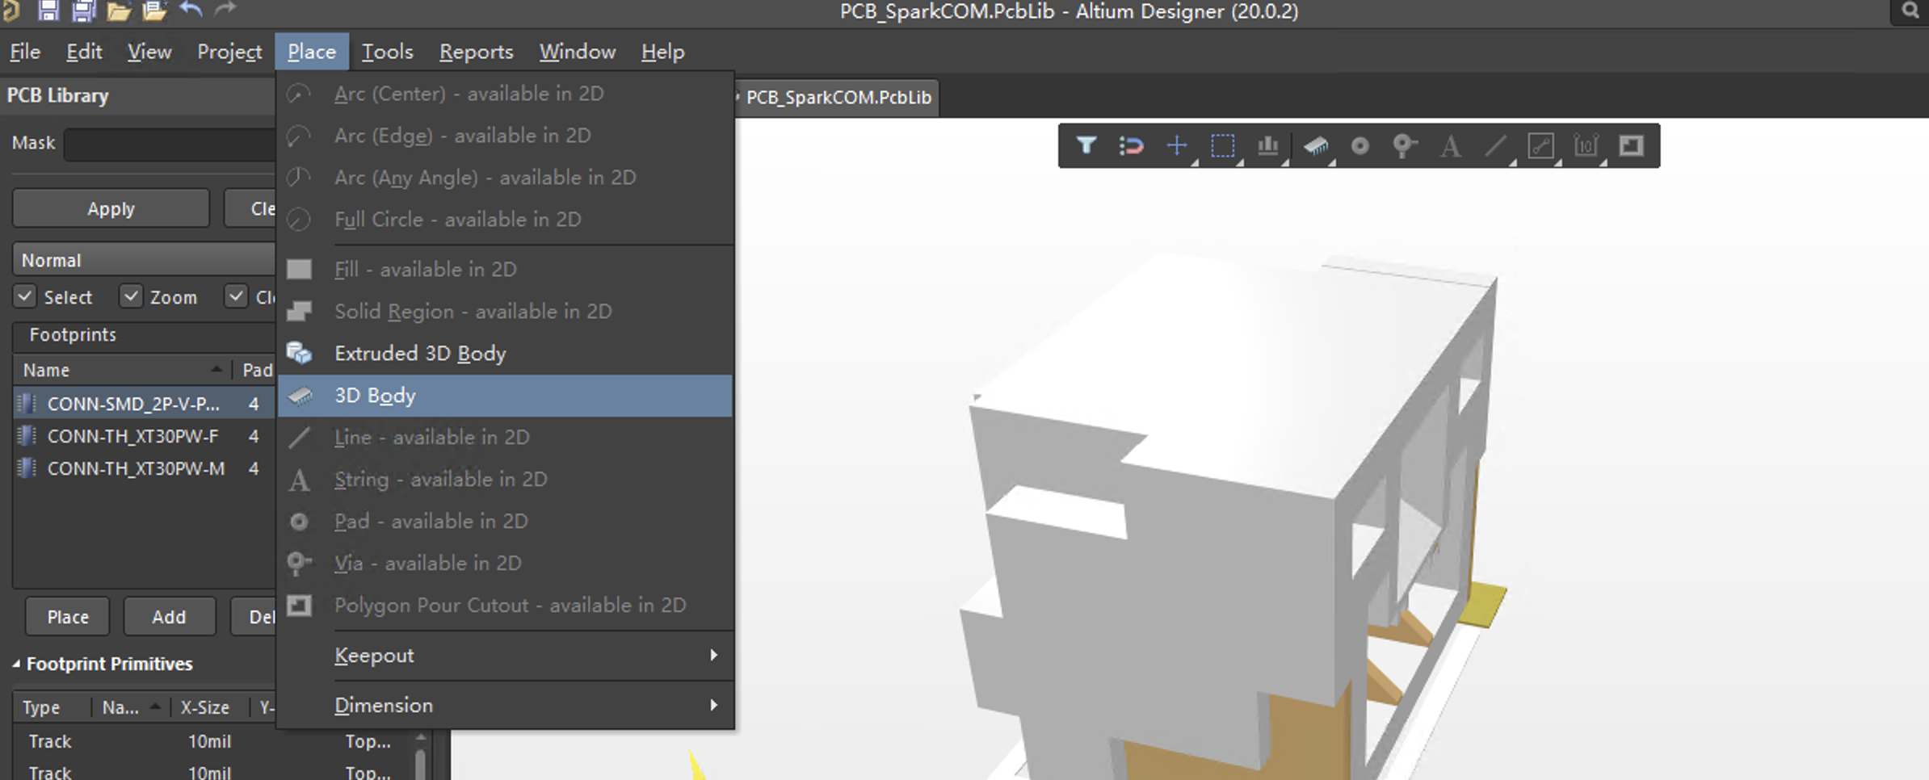Click the Polygon Pour Cutout toolbar icon

click(x=1631, y=146)
